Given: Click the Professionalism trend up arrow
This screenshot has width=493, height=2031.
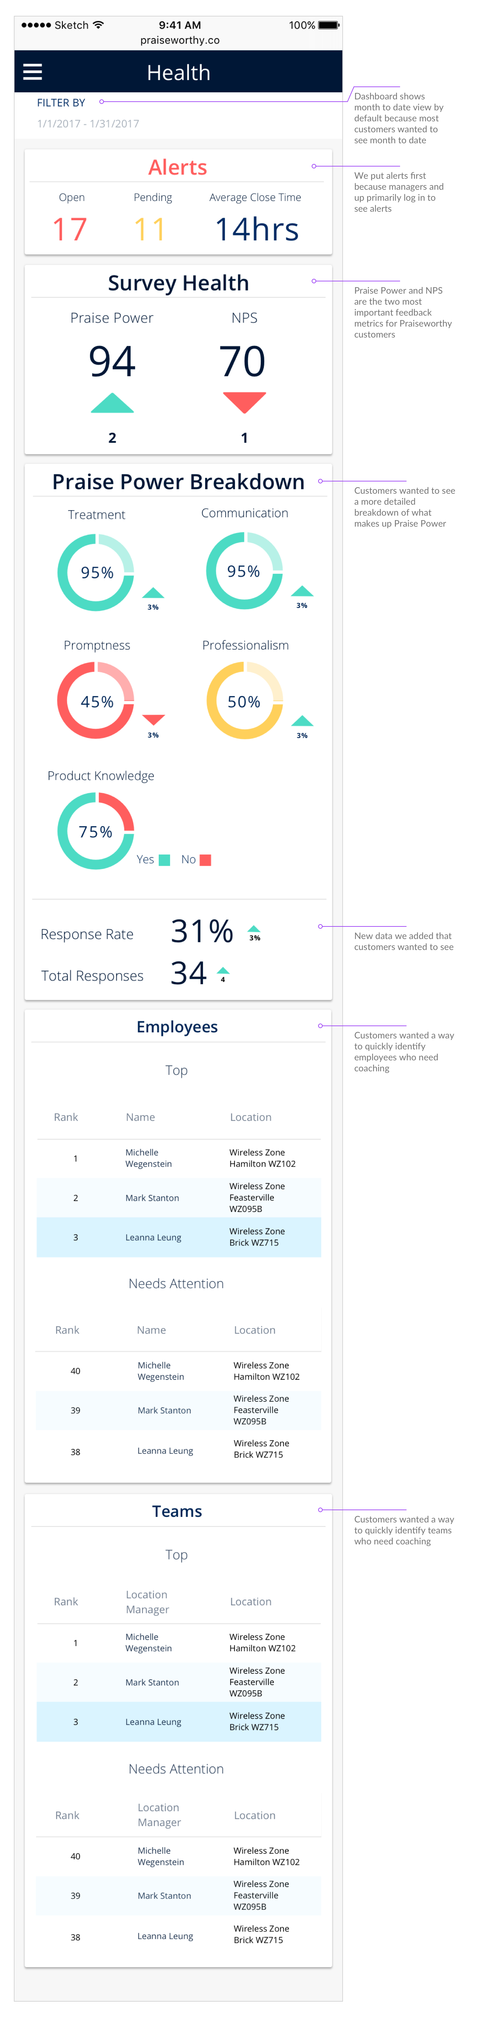Looking at the screenshot, I should click(302, 721).
